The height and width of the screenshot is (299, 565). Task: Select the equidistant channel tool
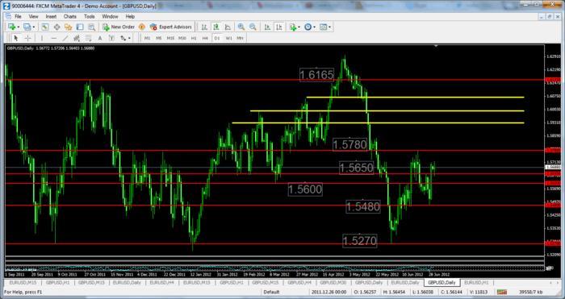(77, 38)
